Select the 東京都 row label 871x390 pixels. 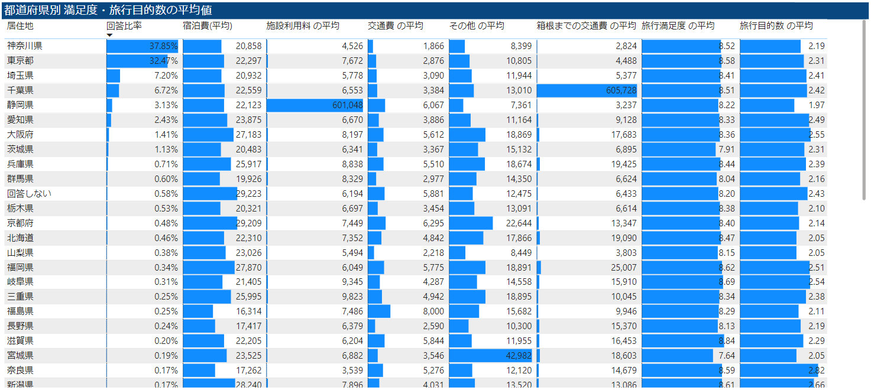20,61
